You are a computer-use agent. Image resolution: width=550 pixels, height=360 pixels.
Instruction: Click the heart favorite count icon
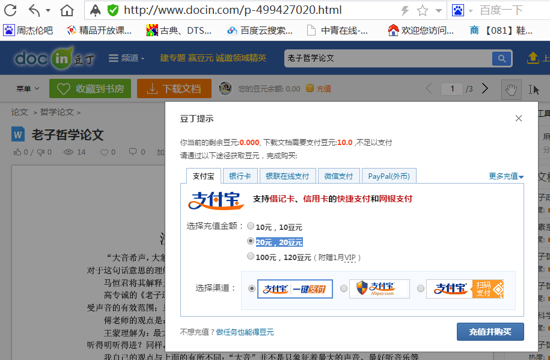coord(104,152)
